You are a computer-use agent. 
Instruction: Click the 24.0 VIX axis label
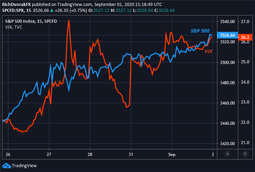pyautogui.click(x=245, y=82)
